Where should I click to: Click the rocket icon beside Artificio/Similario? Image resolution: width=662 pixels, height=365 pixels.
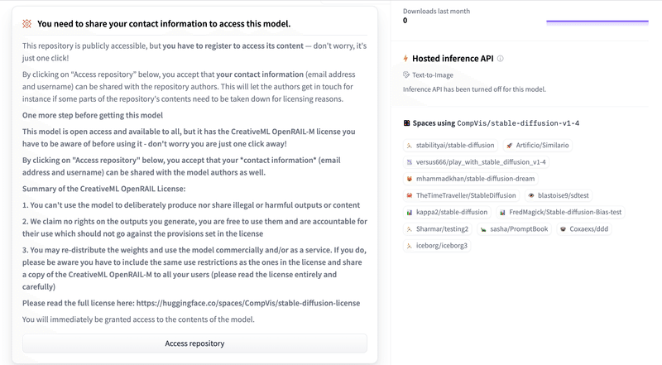[x=510, y=146]
